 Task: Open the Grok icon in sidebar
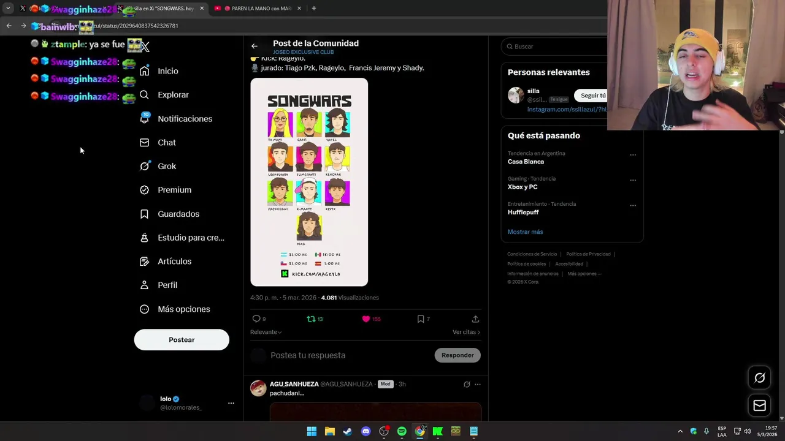(x=144, y=166)
